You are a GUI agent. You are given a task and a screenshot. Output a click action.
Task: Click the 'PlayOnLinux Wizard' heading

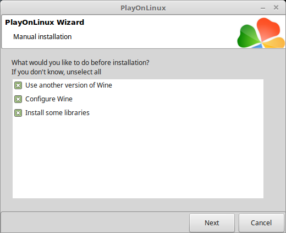(x=45, y=22)
